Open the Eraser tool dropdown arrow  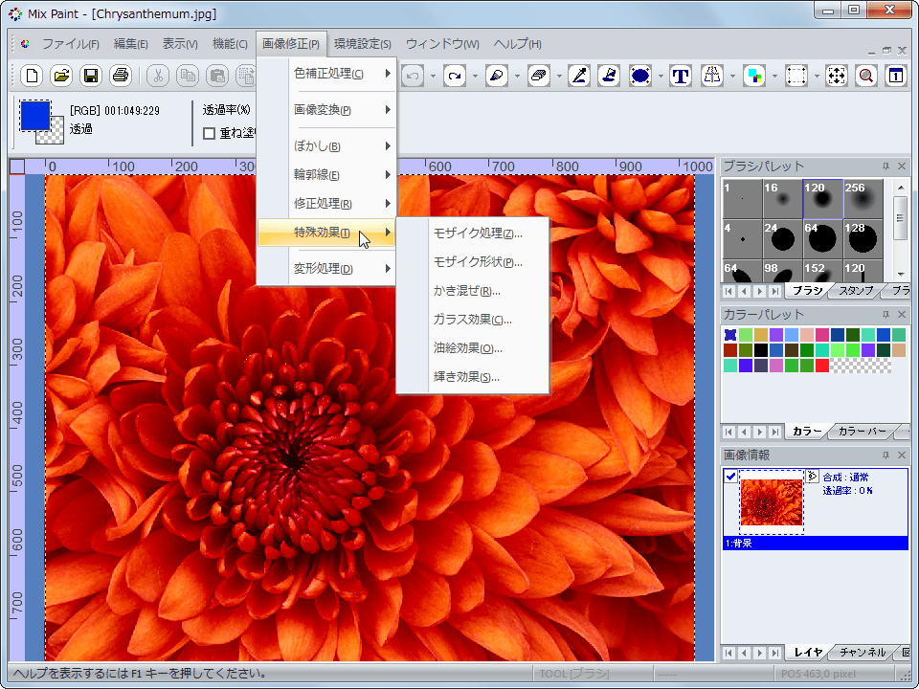558,77
